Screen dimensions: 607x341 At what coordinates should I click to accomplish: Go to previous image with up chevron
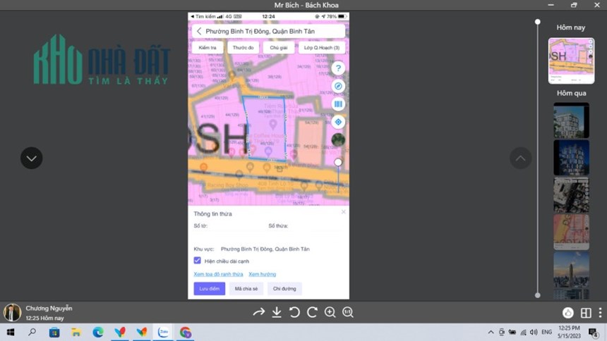coord(520,158)
